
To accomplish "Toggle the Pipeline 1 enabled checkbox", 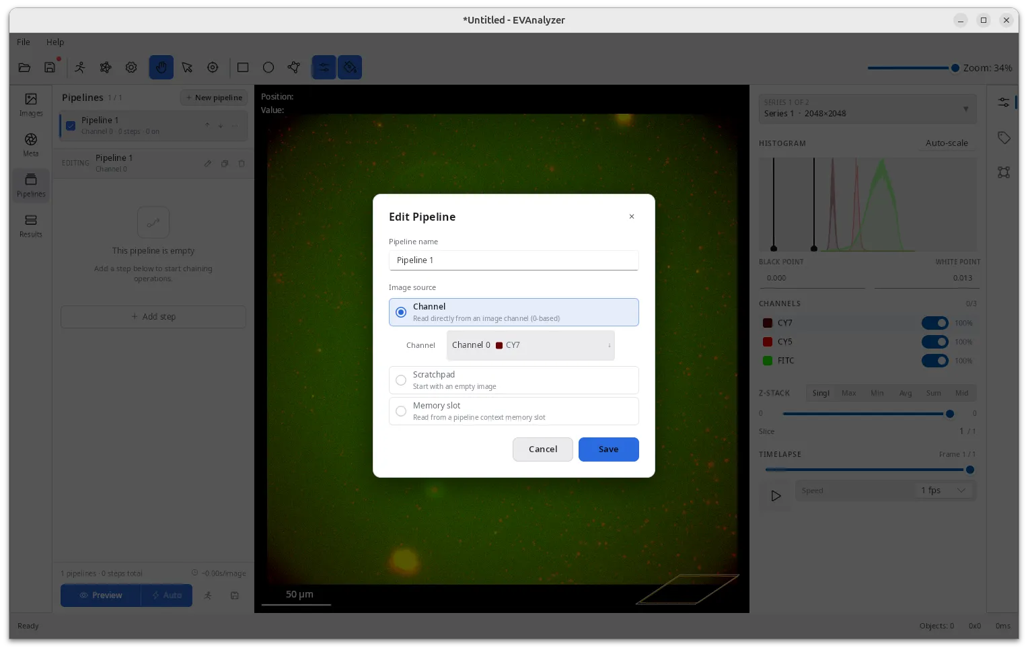I will click(x=71, y=126).
